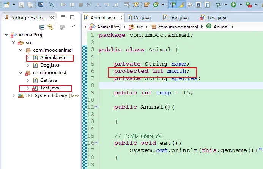263x169 pixels.
Task: Click the Debug bug icon
Action: point(218,5)
